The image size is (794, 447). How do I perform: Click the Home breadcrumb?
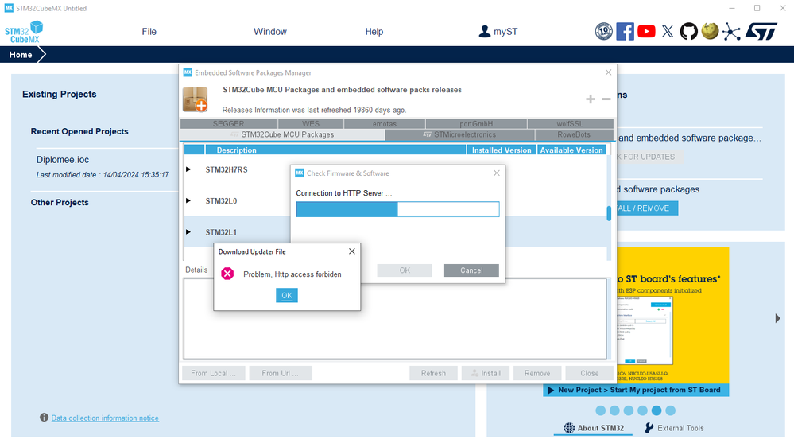[21, 55]
